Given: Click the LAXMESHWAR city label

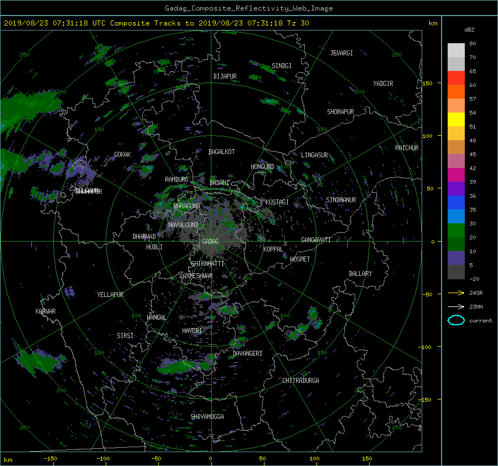Looking at the screenshot, I should pos(196,276).
